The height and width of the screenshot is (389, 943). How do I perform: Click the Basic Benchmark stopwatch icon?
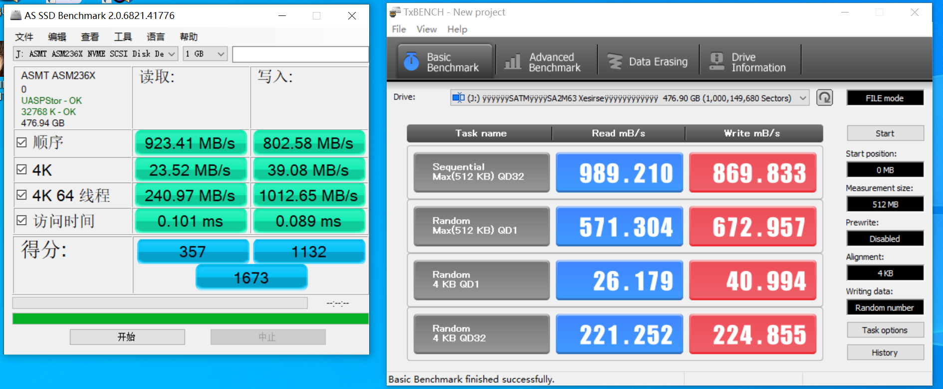point(411,61)
